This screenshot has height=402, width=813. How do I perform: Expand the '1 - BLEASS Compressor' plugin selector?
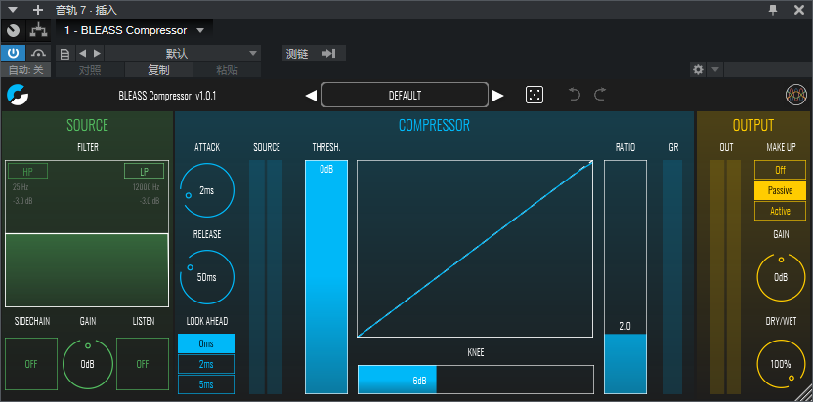(134, 30)
